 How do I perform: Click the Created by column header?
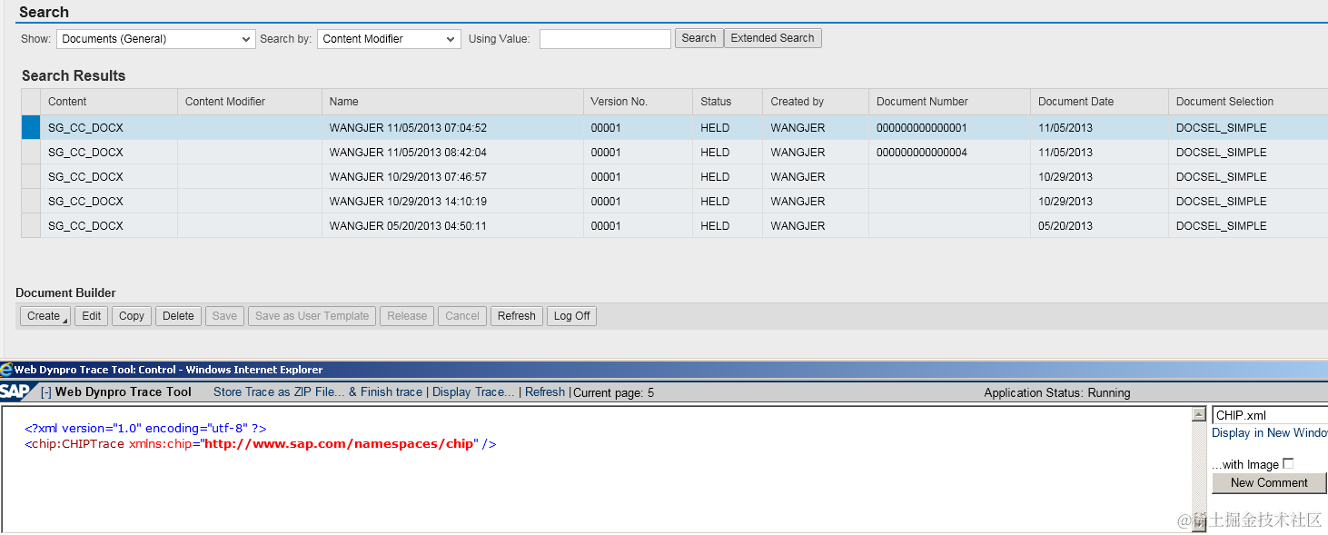pyautogui.click(x=816, y=102)
